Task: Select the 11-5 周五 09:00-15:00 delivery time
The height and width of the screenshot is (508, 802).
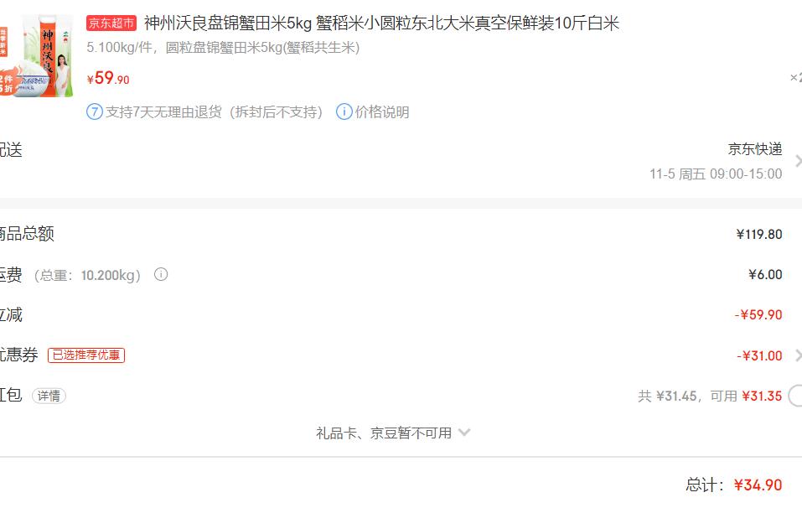Action: click(x=716, y=174)
